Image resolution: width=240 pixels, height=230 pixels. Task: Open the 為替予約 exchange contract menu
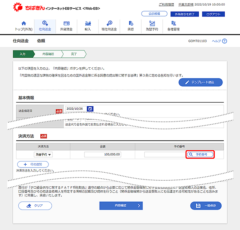[152, 26]
